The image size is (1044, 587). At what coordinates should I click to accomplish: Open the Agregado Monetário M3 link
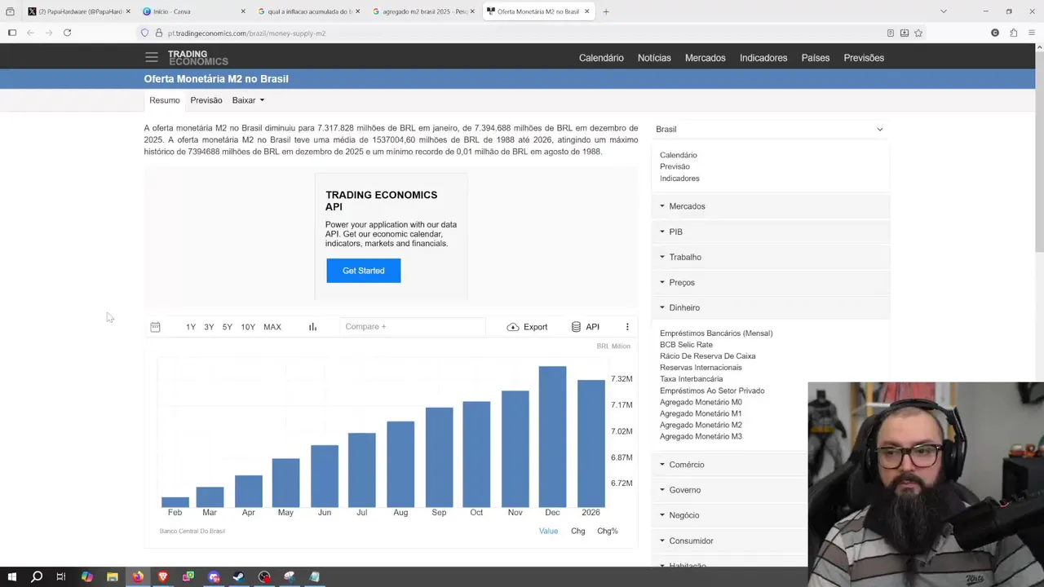701,436
